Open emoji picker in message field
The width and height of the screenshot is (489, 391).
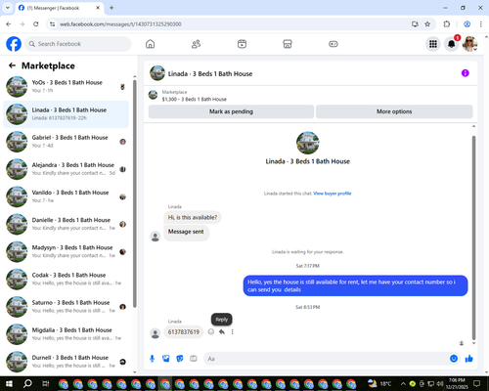(454, 359)
